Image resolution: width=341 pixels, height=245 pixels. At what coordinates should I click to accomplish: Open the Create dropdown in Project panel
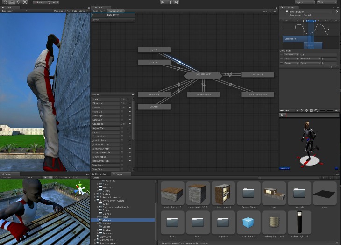tap(96, 178)
